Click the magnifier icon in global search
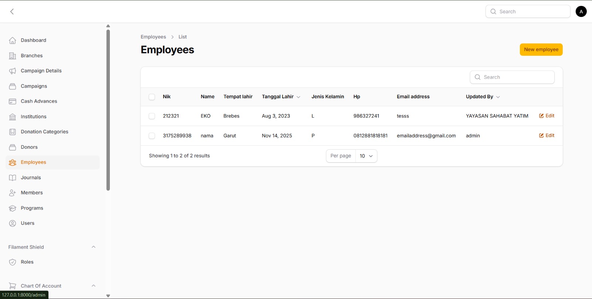This screenshot has height=299, width=592. (x=493, y=11)
